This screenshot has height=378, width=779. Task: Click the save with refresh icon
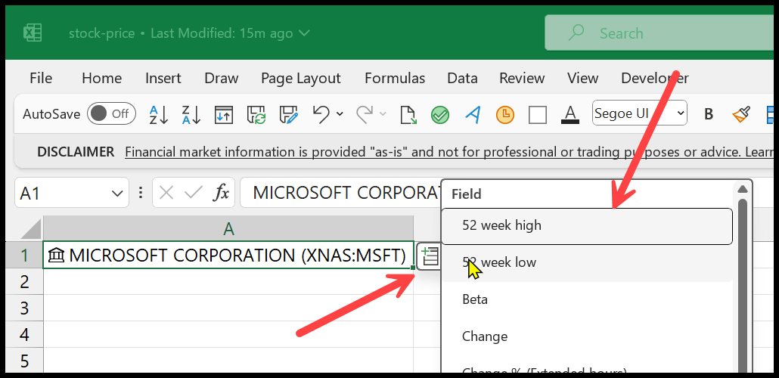pyautogui.click(x=256, y=115)
